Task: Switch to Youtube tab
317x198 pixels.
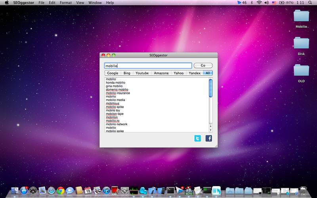Action: pyautogui.click(x=142, y=73)
